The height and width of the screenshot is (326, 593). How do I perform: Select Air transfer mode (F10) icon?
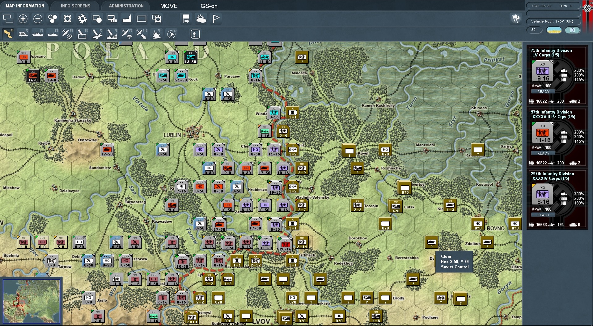pyautogui.click(x=142, y=34)
